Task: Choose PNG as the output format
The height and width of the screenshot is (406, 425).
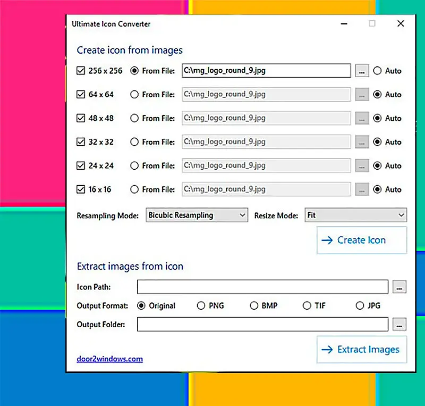Action: click(x=201, y=306)
